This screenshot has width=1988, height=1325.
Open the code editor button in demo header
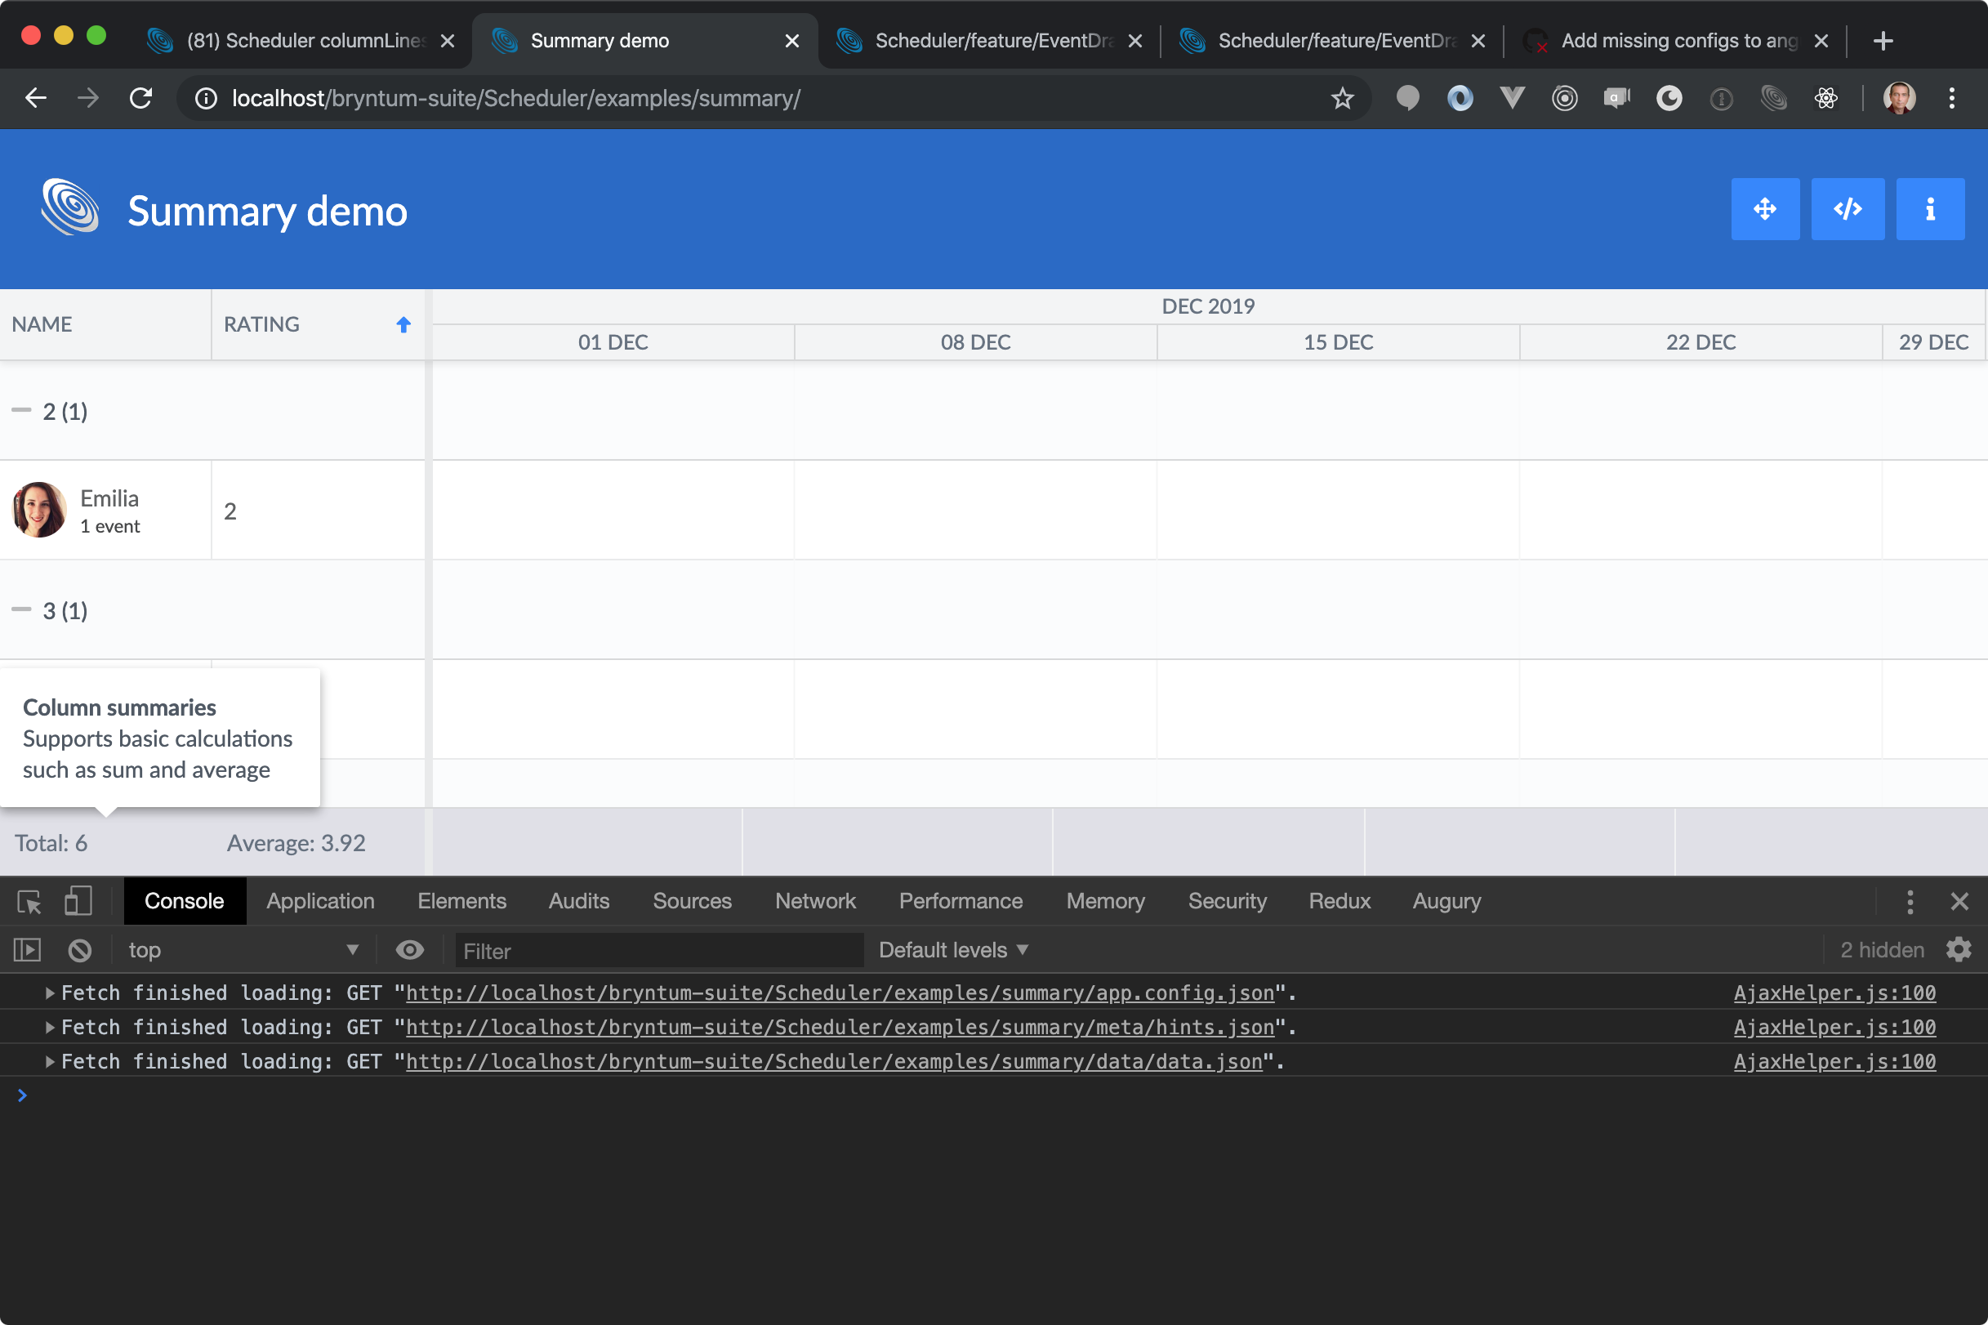1848,209
